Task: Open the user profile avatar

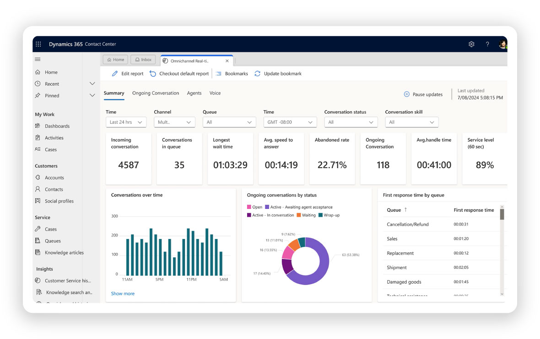Action: click(x=503, y=44)
